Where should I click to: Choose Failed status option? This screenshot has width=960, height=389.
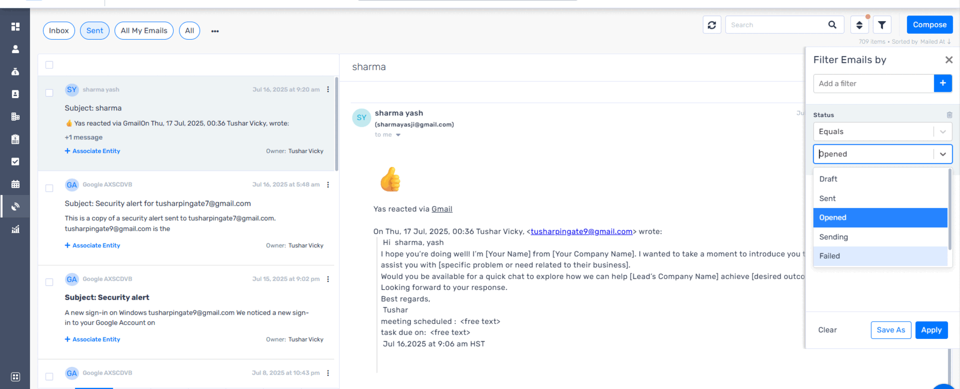880,256
